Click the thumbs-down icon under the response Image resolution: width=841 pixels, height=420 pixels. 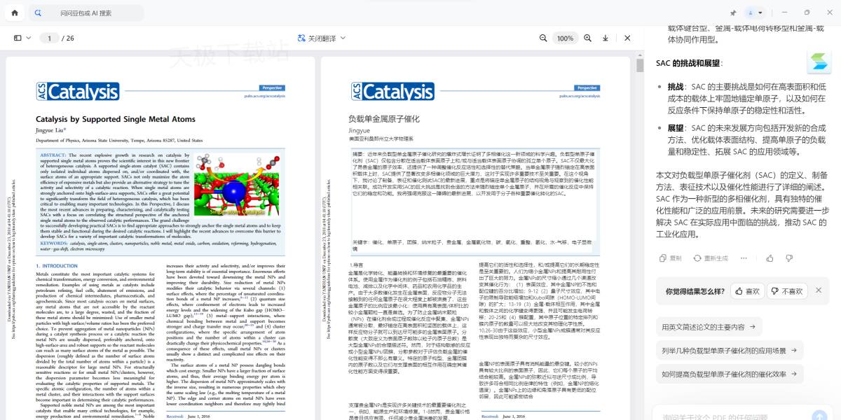[789, 258]
